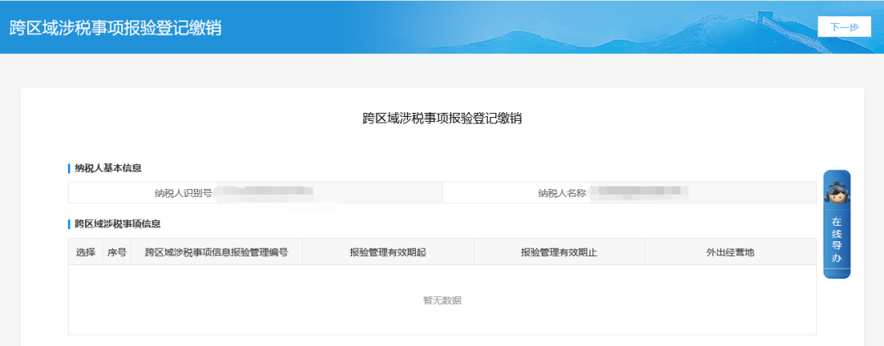The image size is (884, 346).
Task: Click the 报验管理有效期起 column header
Action: tap(387, 252)
